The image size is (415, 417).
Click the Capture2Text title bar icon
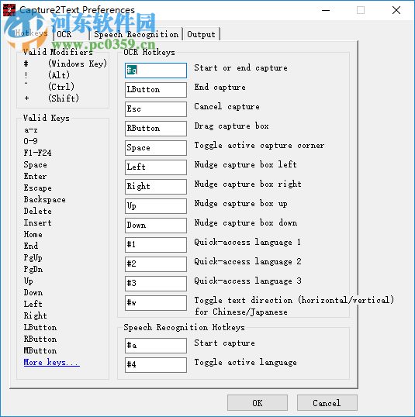(x=9, y=10)
